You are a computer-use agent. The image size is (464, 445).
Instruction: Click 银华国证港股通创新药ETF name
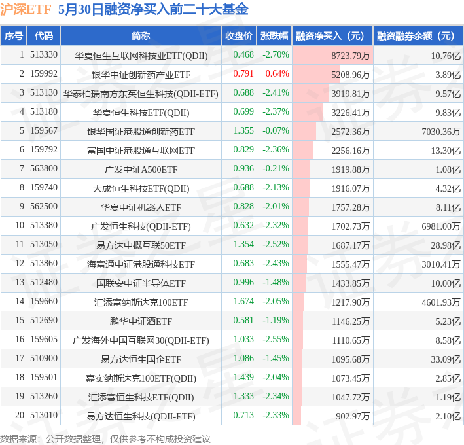click(x=141, y=132)
